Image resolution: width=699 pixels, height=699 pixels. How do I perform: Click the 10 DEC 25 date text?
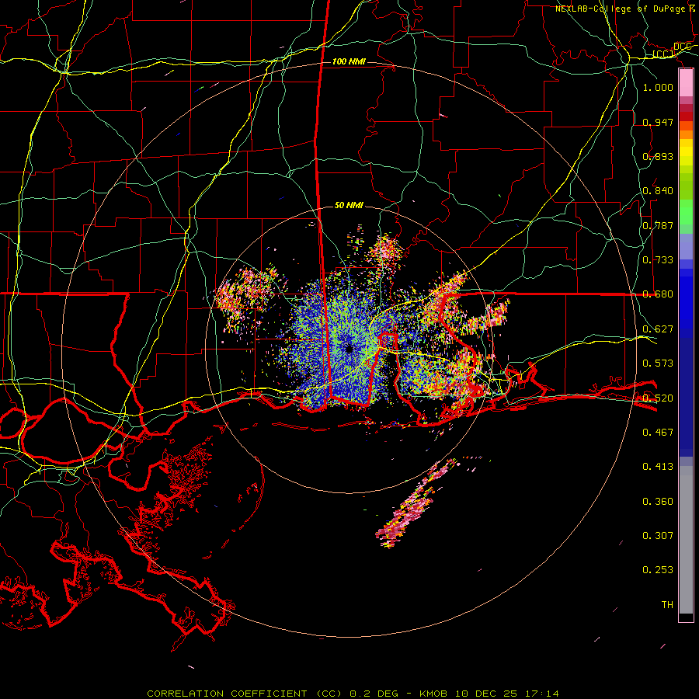[x=486, y=694]
